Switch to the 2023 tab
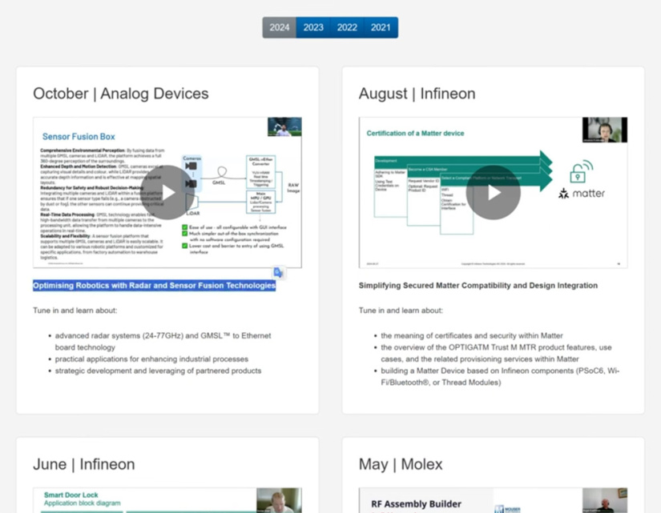 (x=312, y=26)
